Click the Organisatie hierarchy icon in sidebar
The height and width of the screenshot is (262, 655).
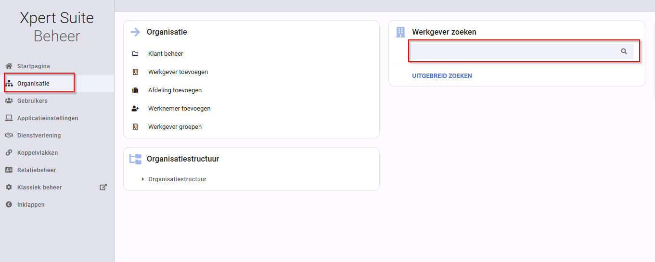[9, 84]
